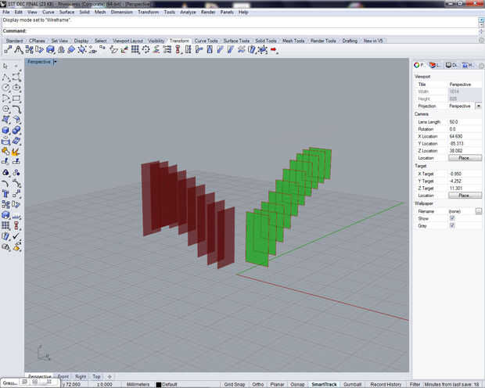Toggle SmartTrack in the status bar
This screenshot has height=388, width=485.
pos(324,384)
